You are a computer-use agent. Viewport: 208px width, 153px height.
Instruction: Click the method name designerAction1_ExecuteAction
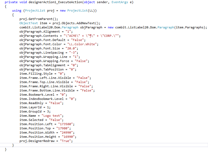[55, 2]
